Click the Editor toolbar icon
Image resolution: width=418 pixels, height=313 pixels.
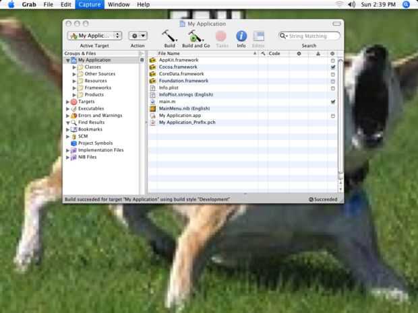pyautogui.click(x=258, y=36)
